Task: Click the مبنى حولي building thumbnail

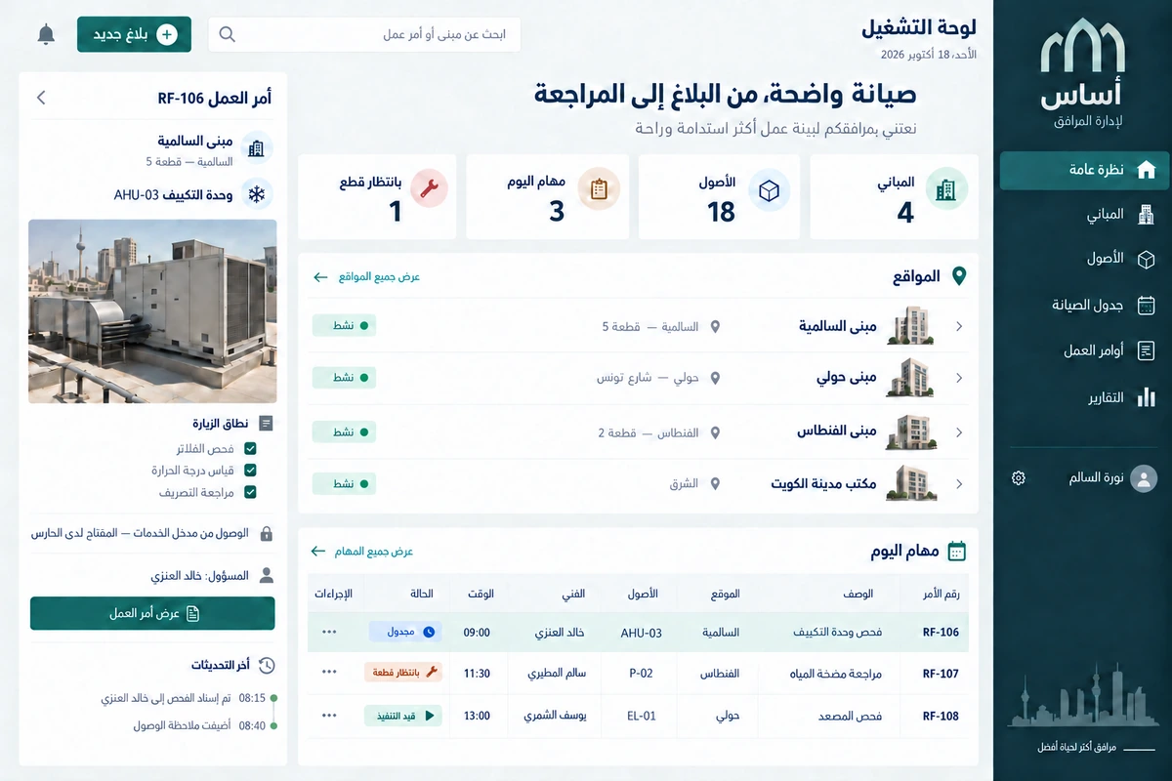Action: pos(911,378)
